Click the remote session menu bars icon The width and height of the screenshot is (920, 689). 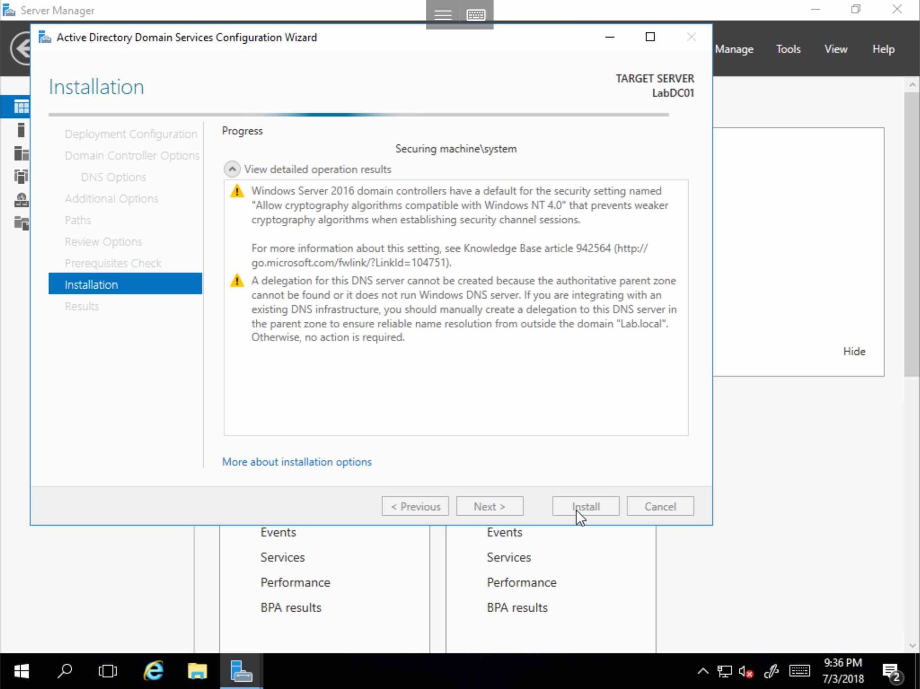443,15
